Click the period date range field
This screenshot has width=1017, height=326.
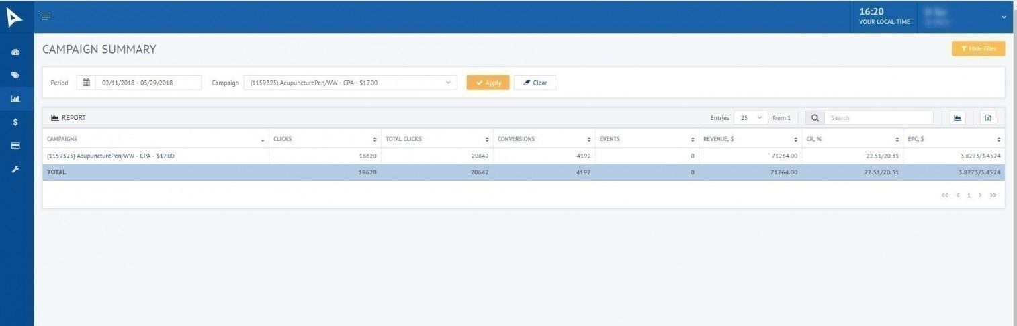coord(148,83)
